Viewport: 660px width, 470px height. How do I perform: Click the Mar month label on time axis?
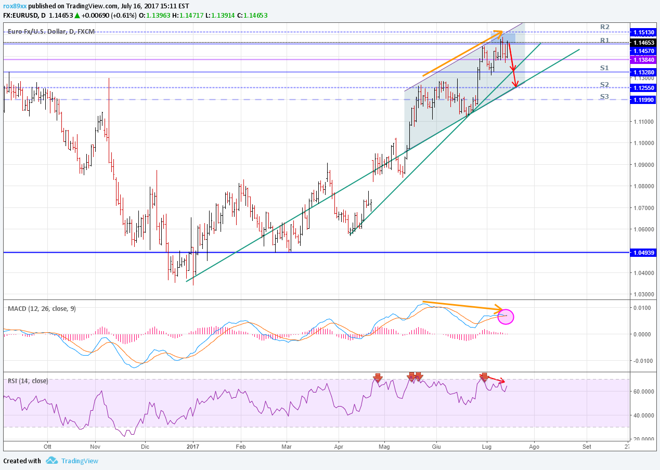coord(287,446)
